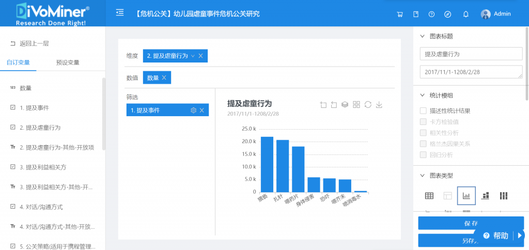Tick the 回归分析 checkbox
This screenshot has width=529, height=250.
[423, 155]
